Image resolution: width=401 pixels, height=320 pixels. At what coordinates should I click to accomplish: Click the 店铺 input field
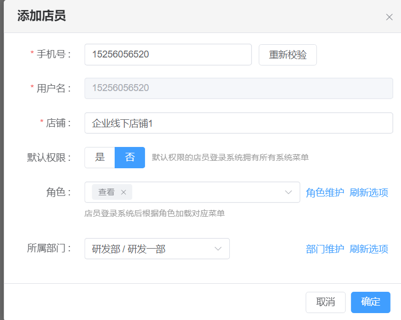tap(238, 123)
